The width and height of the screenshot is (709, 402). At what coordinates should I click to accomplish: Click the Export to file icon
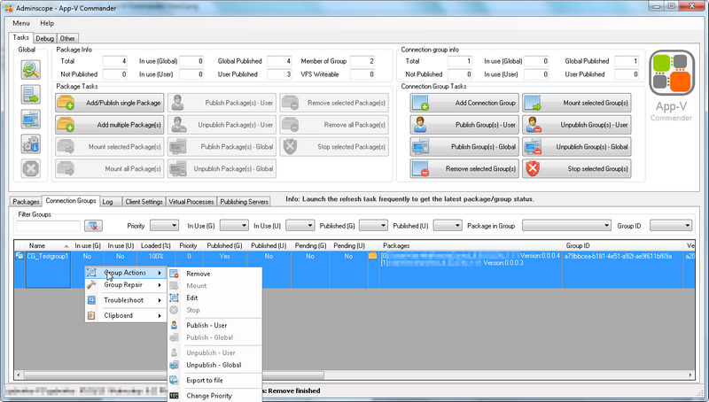pos(174,381)
